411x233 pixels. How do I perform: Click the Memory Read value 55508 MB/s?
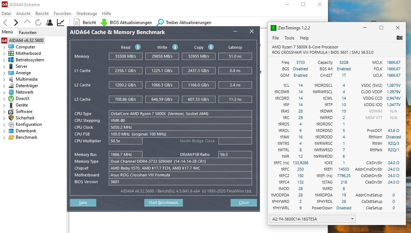pyautogui.click(x=126, y=56)
